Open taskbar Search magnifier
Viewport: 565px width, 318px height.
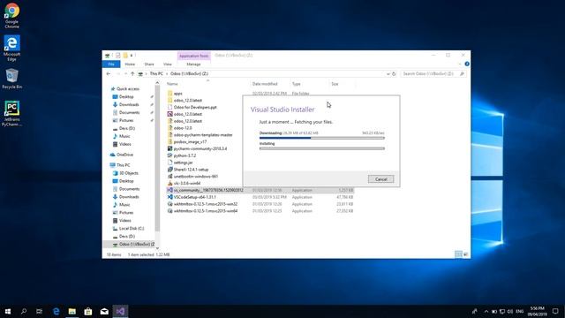point(24,311)
